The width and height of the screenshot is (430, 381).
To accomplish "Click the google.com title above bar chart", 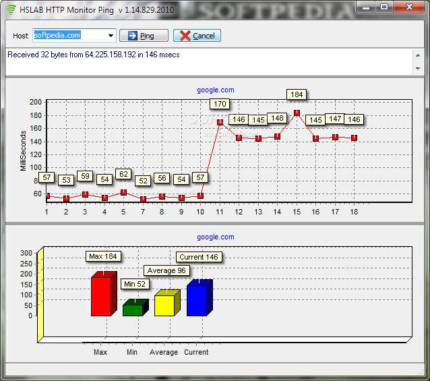I will pyautogui.click(x=216, y=237).
